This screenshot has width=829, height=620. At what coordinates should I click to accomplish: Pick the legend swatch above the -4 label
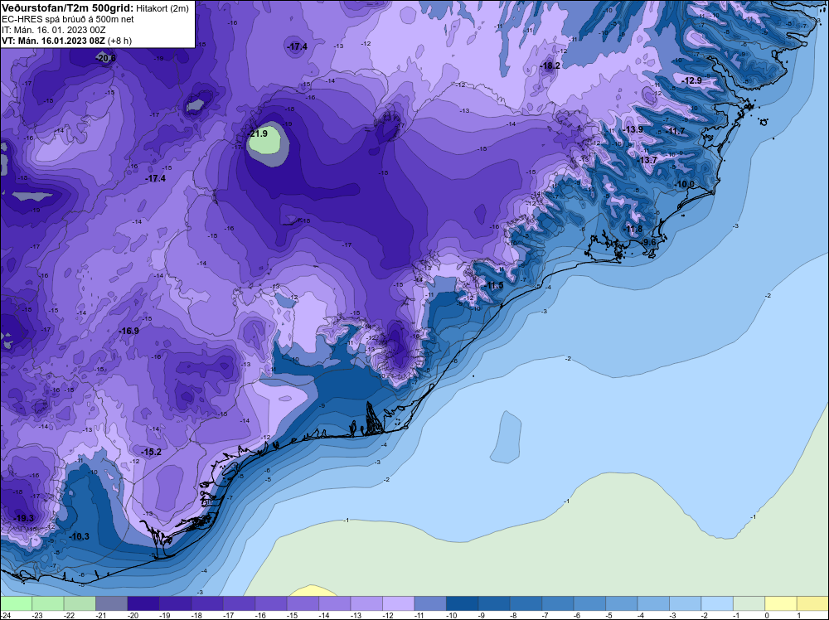[653, 603]
